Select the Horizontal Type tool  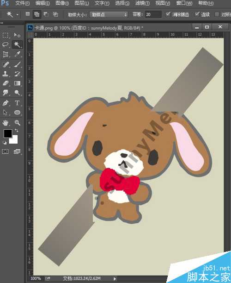coord(17,103)
